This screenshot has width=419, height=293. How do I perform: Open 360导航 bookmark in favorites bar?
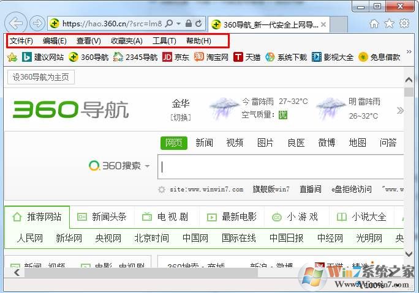point(88,57)
